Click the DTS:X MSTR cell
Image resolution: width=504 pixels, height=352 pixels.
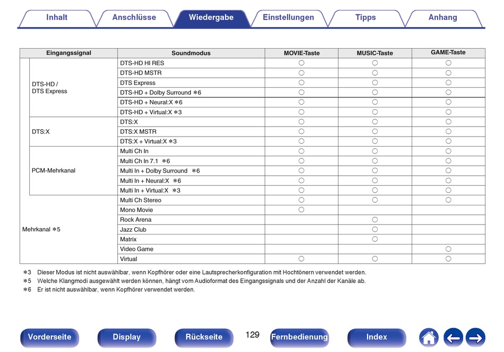click(191, 132)
